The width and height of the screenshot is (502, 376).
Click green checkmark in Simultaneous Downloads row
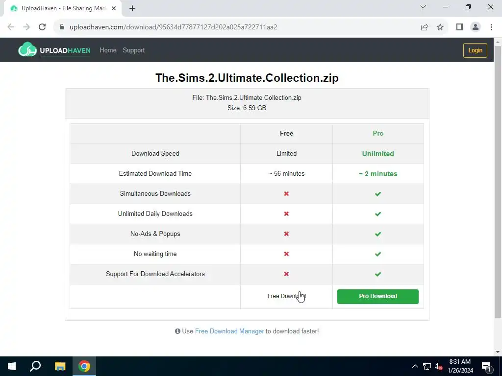tap(378, 194)
